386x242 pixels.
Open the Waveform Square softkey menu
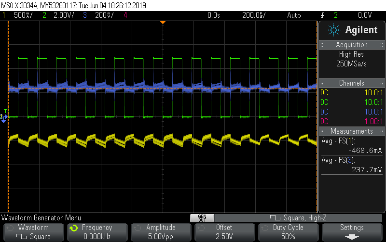click(33, 232)
